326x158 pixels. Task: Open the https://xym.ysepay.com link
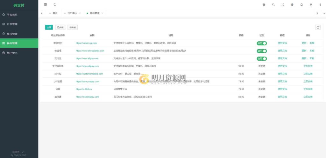click(x=87, y=82)
